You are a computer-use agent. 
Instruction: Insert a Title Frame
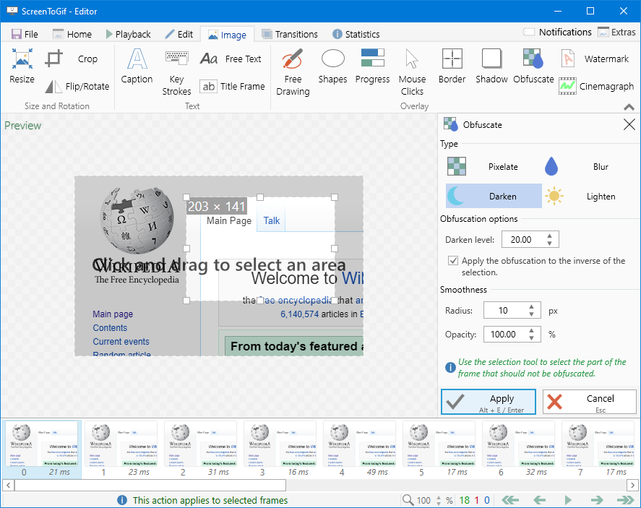pos(232,86)
